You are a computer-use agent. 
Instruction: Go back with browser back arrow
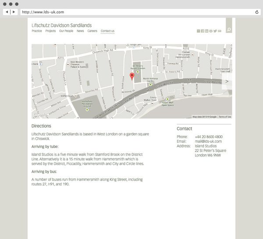pyautogui.click(x=7, y=12)
